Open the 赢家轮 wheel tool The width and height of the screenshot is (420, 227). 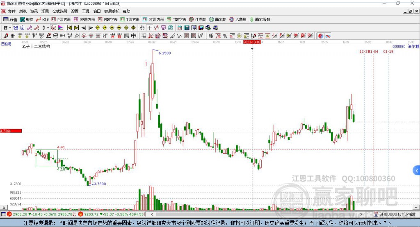coord(217,20)
